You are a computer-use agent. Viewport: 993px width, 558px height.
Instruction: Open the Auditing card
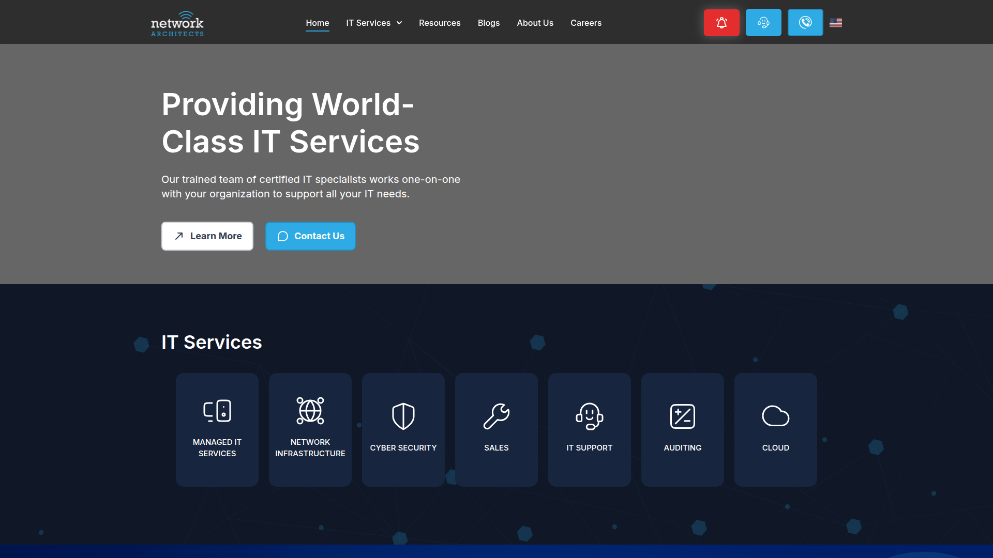tap(683, 429)
